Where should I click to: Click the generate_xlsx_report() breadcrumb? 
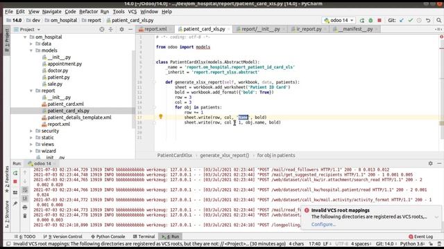(225, 155)
